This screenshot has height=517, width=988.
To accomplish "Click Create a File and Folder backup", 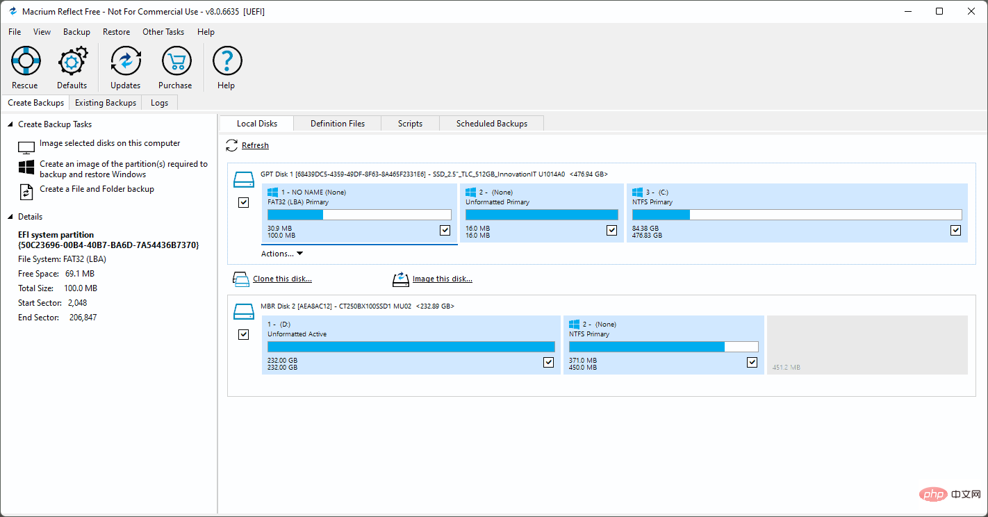I will pyautogui.click(x=97, y=189).
